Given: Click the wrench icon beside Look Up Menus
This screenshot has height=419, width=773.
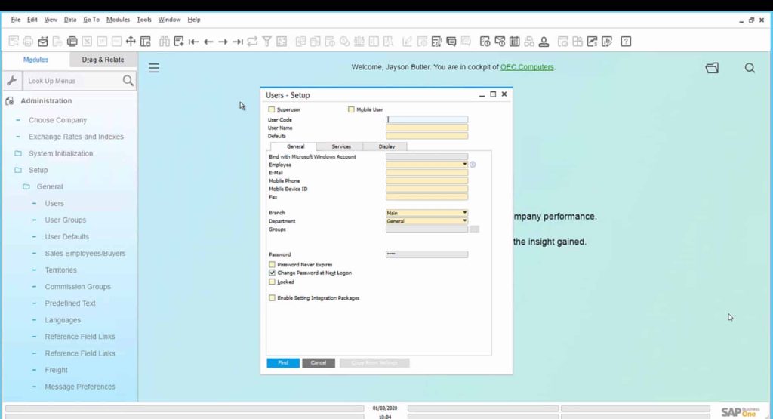Looking at the screenshot, I should [12, 80].
